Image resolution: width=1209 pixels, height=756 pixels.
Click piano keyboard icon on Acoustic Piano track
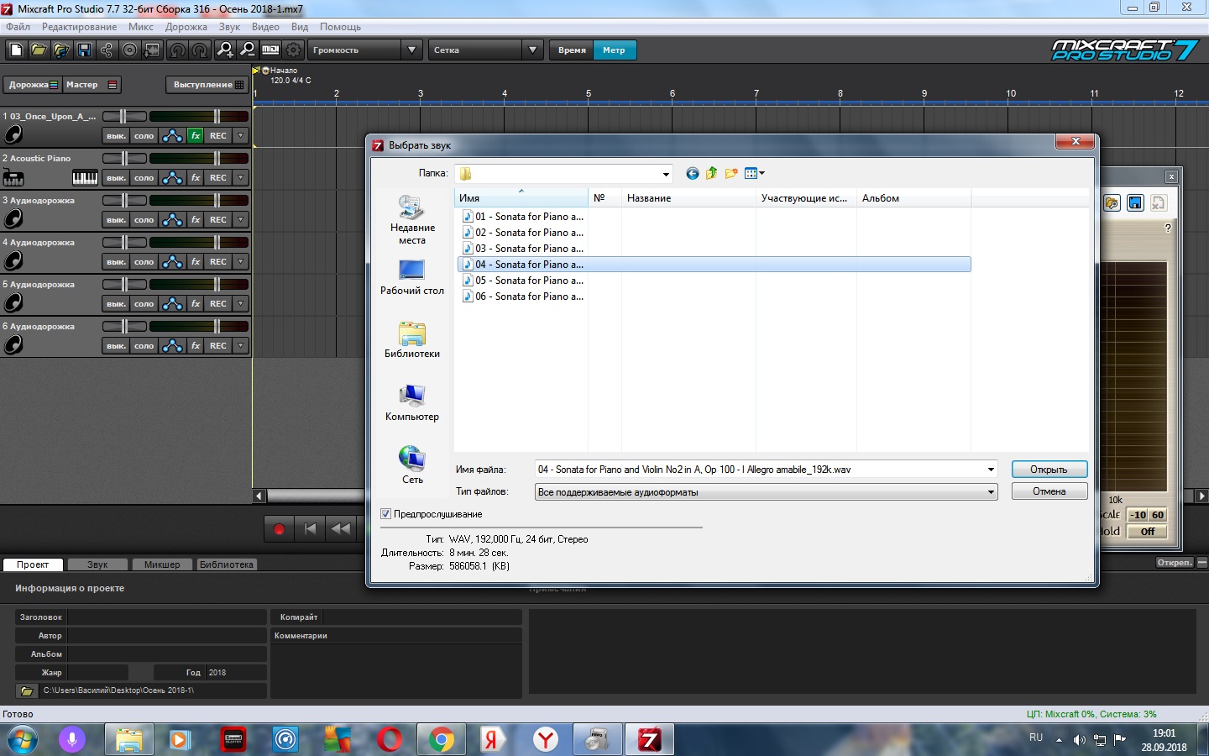pos(85,177)
